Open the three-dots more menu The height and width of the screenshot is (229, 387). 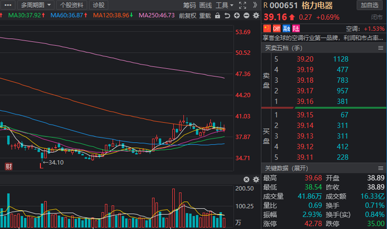[x=8, y=5]
